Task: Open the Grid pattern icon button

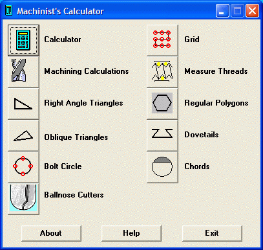Action: click(162, 40)
